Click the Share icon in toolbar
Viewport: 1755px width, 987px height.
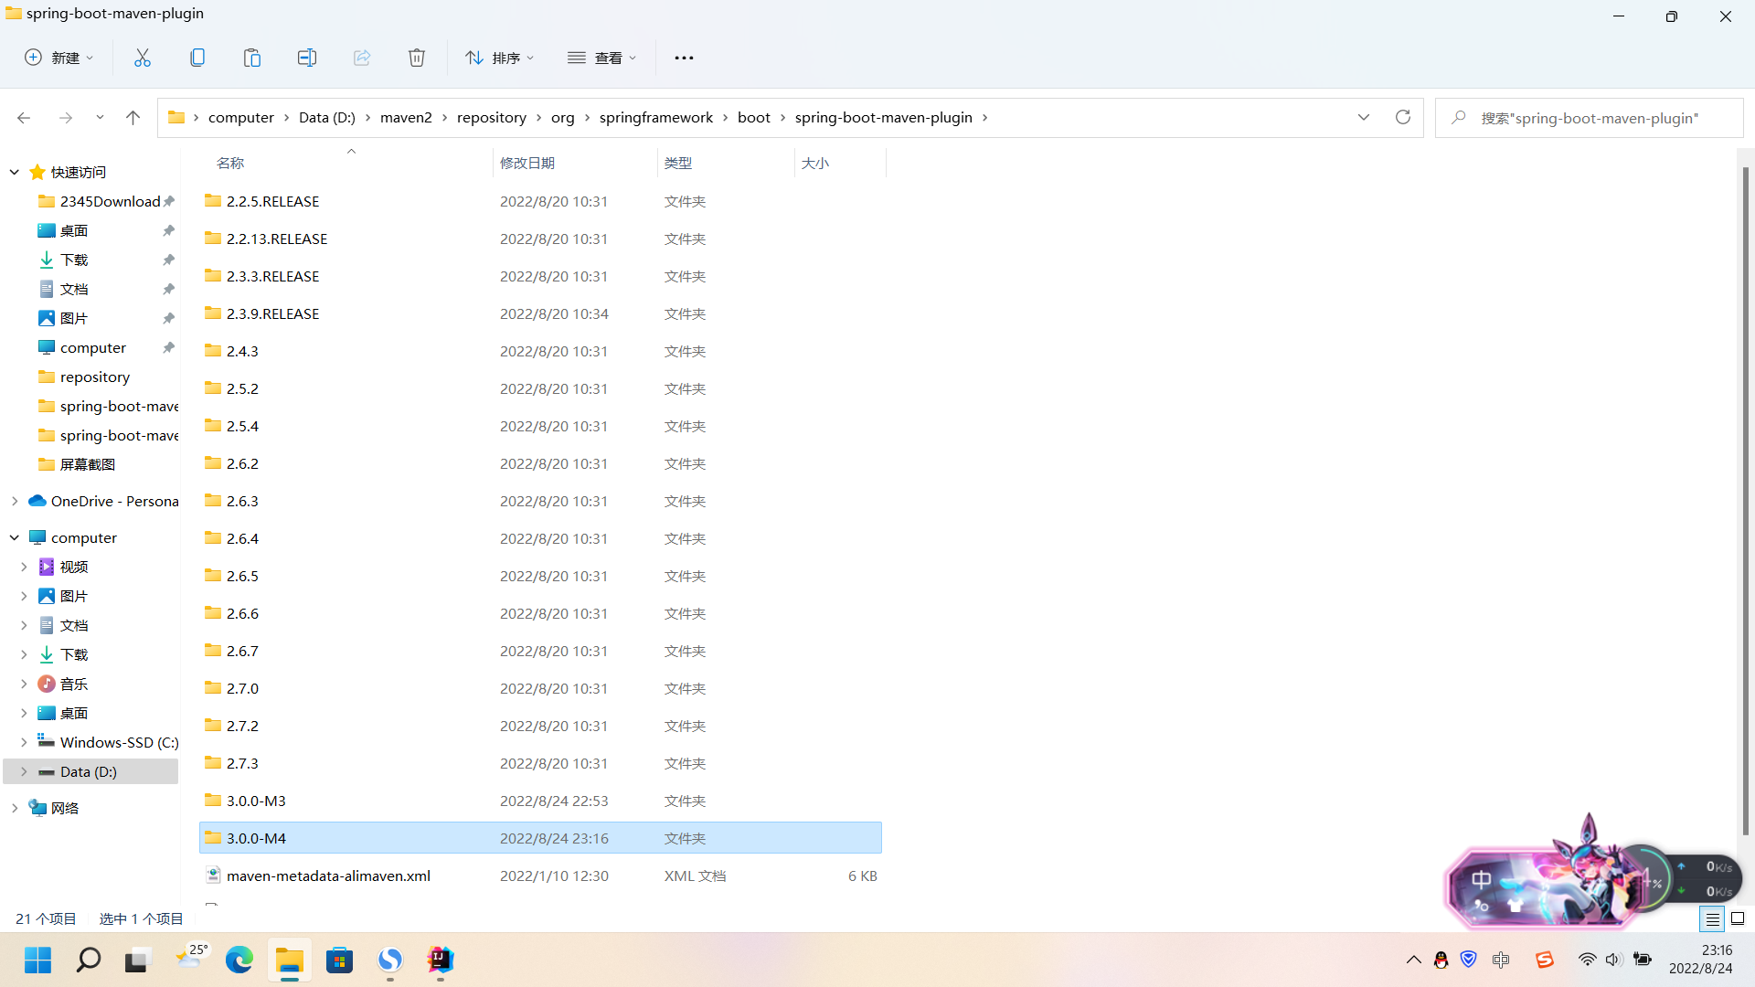tap(362, 58)
